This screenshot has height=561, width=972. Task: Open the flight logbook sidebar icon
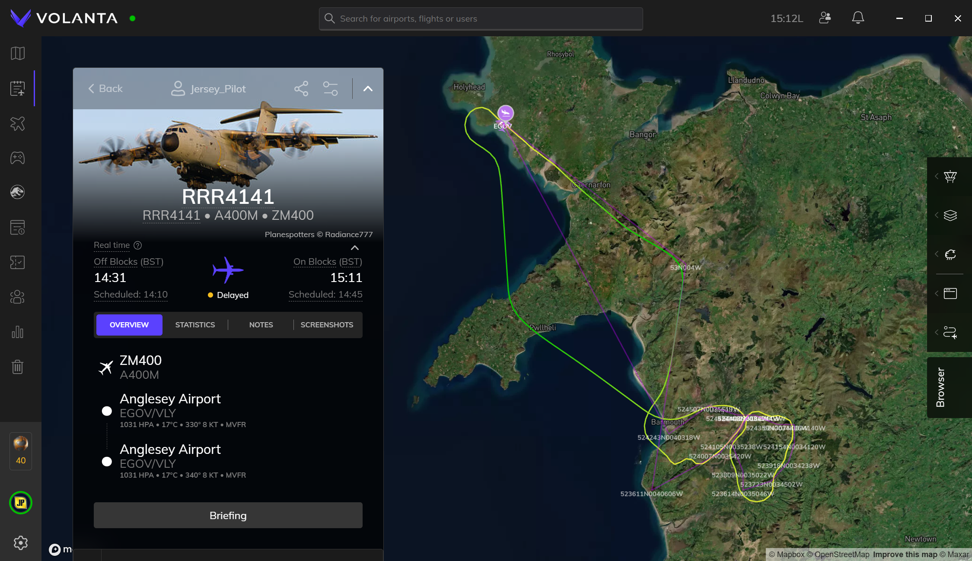tap(18, 89)
